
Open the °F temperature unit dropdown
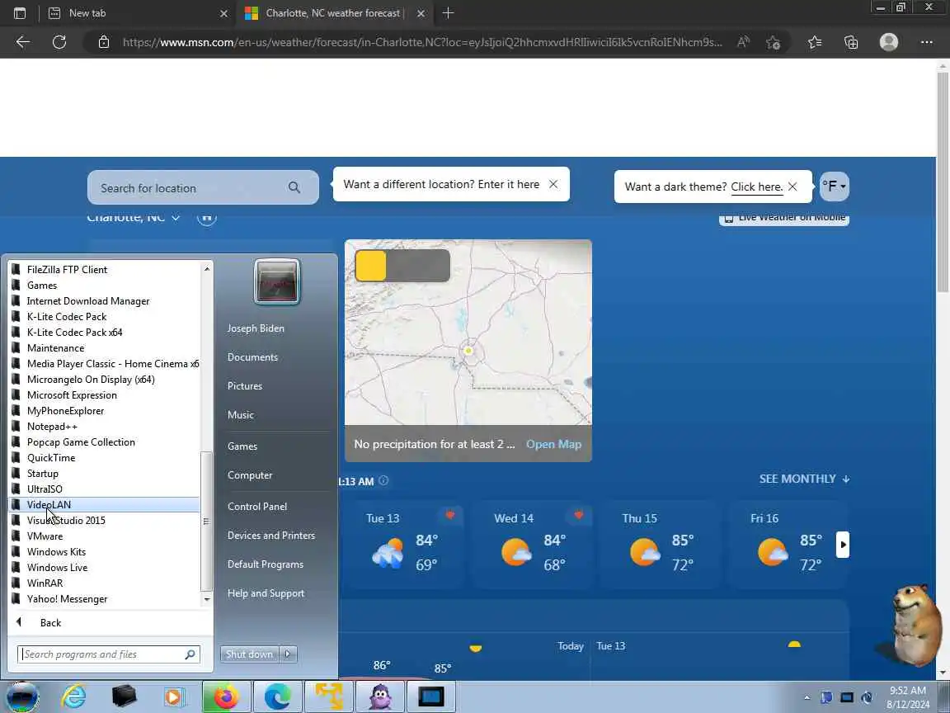tap(835, 187)
